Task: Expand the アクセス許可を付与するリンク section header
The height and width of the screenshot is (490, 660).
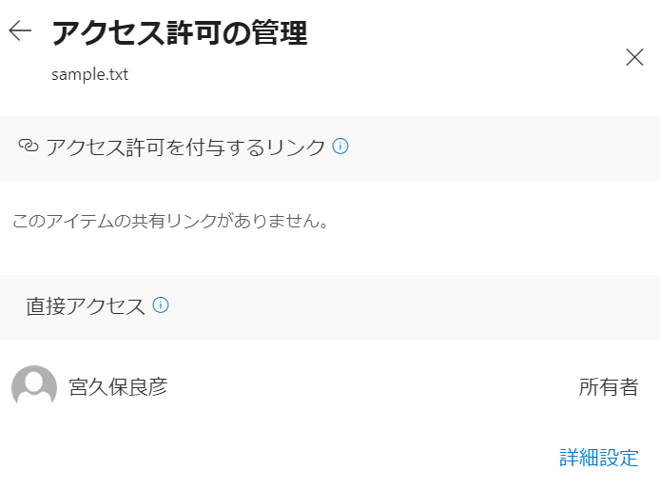Action: [x=330, y=148]
